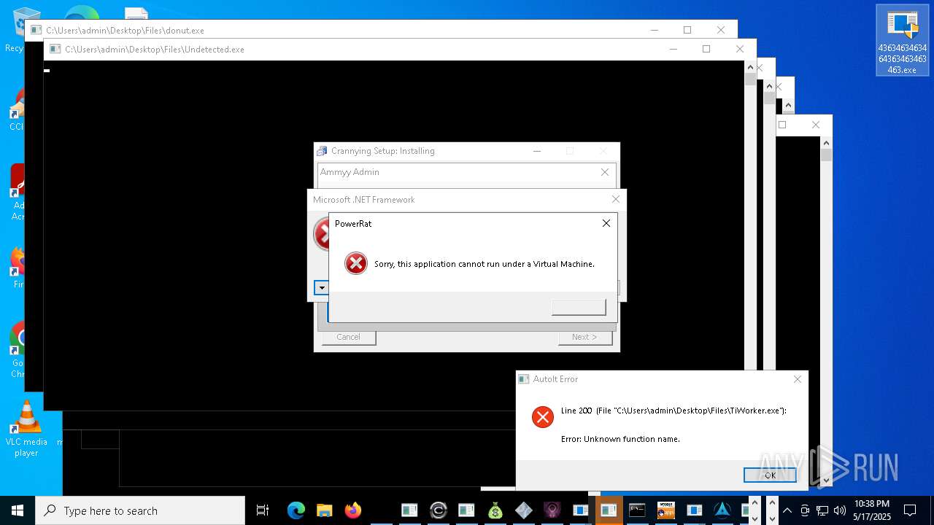The width and height of the screenshot is (934, 525).
Task: Launch Firefox from the taskbar
Action: coord(353,510)
